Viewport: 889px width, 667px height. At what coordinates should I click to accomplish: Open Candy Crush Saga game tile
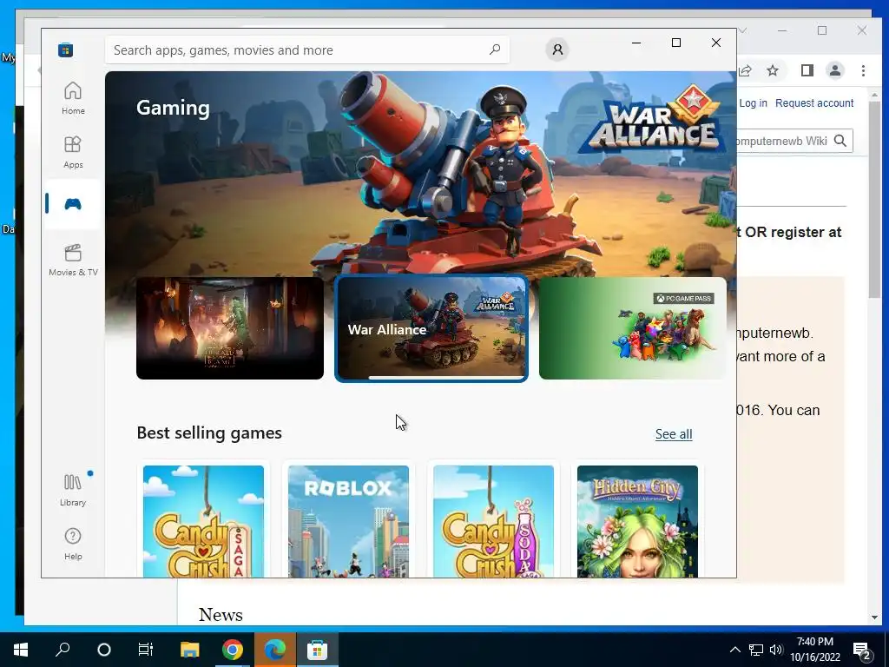click(203, 521)
